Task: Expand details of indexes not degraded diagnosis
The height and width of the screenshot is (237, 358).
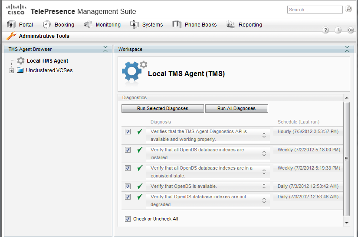Action: pyautogui.click(x=264, y=200)
